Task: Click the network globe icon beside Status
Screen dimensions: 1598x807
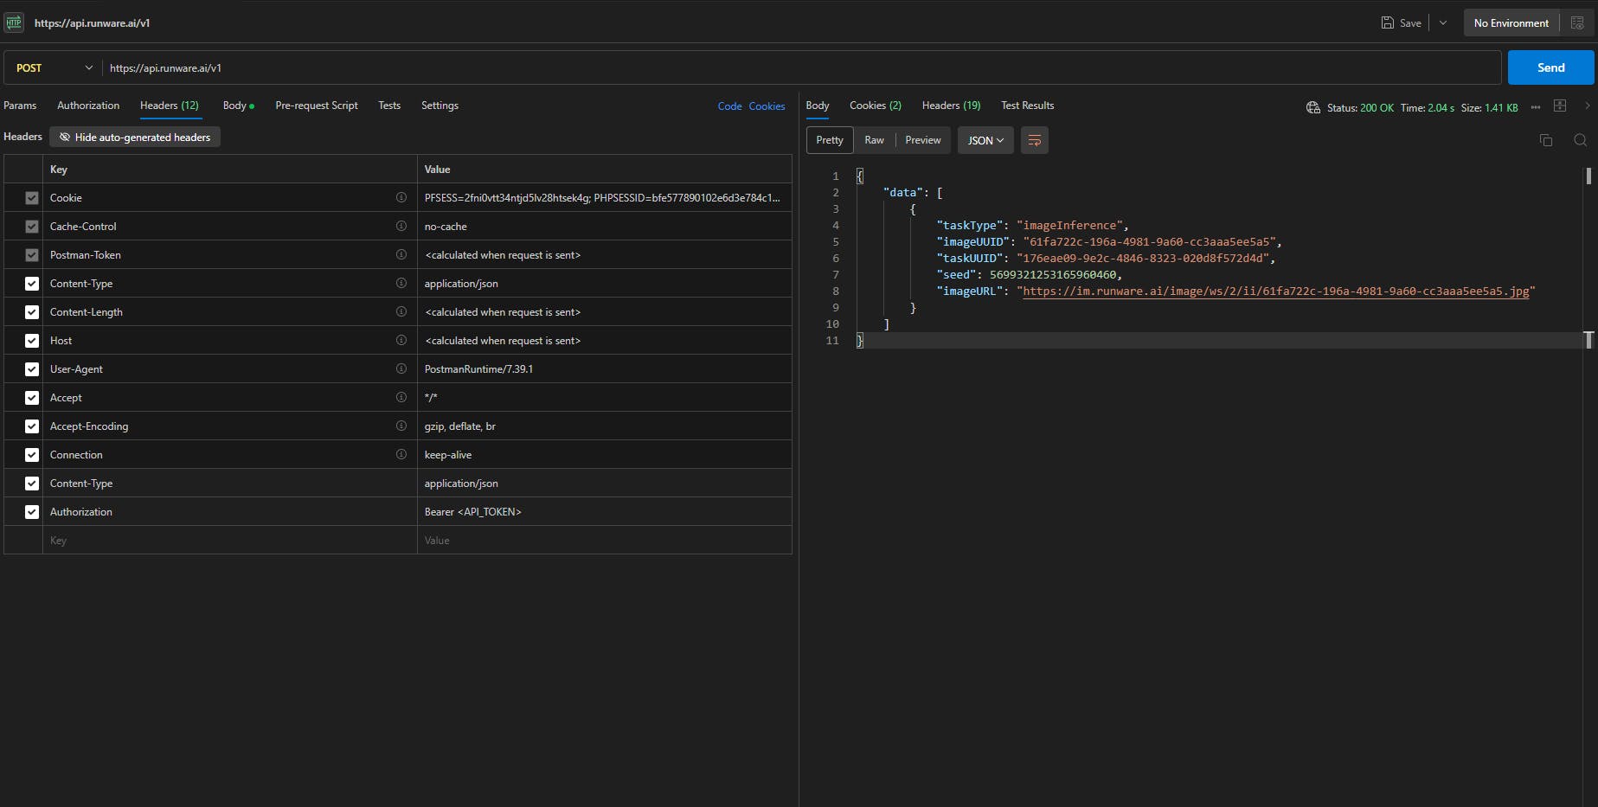Action: (1312, 107)
